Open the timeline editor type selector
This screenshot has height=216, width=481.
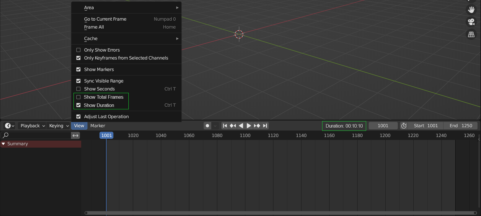tap(9, 126)
